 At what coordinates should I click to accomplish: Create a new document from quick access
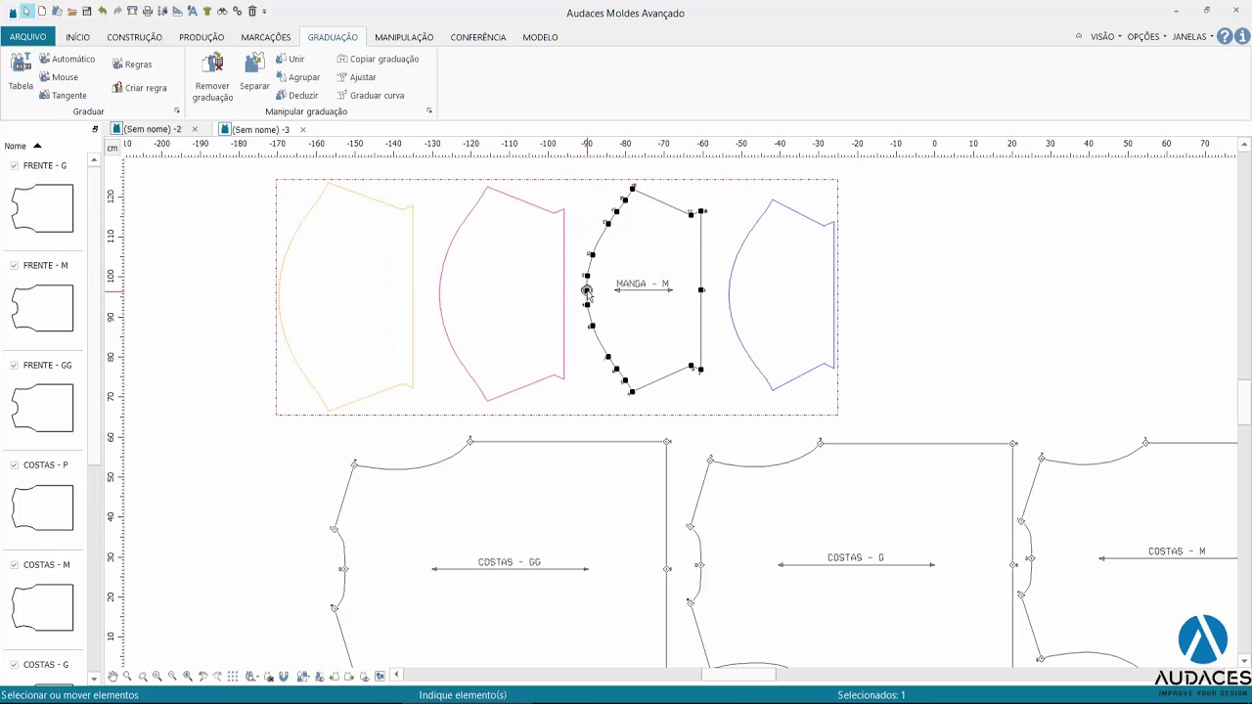[42, 11]
